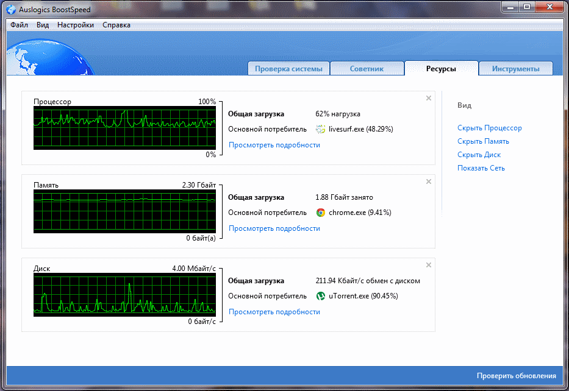Close the Диск panel with its X

[429, 265]
